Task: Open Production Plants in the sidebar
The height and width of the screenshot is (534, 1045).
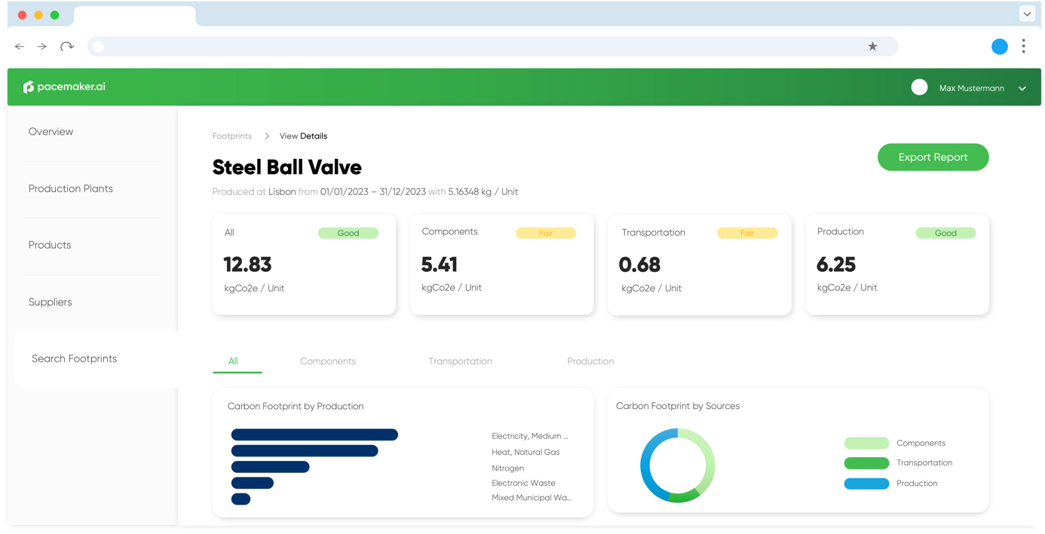Action: pyautogui.click(x=71, y=189)
